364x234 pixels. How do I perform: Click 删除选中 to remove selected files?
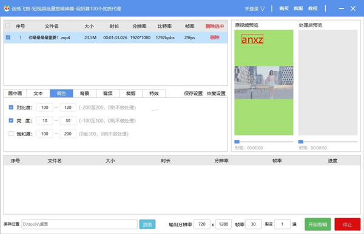(x=215, y=26)
